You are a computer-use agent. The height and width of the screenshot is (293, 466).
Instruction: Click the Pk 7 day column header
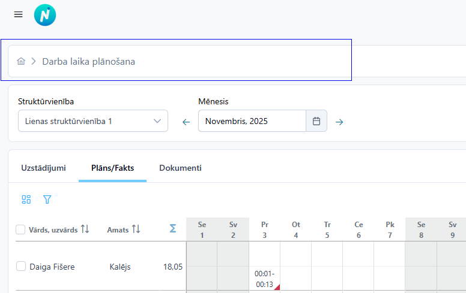(390, 230)
